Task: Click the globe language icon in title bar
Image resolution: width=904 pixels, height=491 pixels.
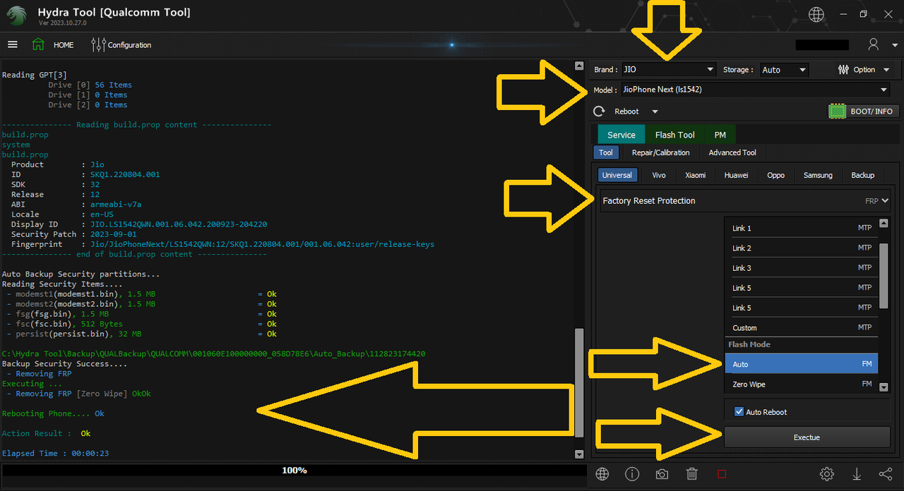Action: tap(816, 13)
